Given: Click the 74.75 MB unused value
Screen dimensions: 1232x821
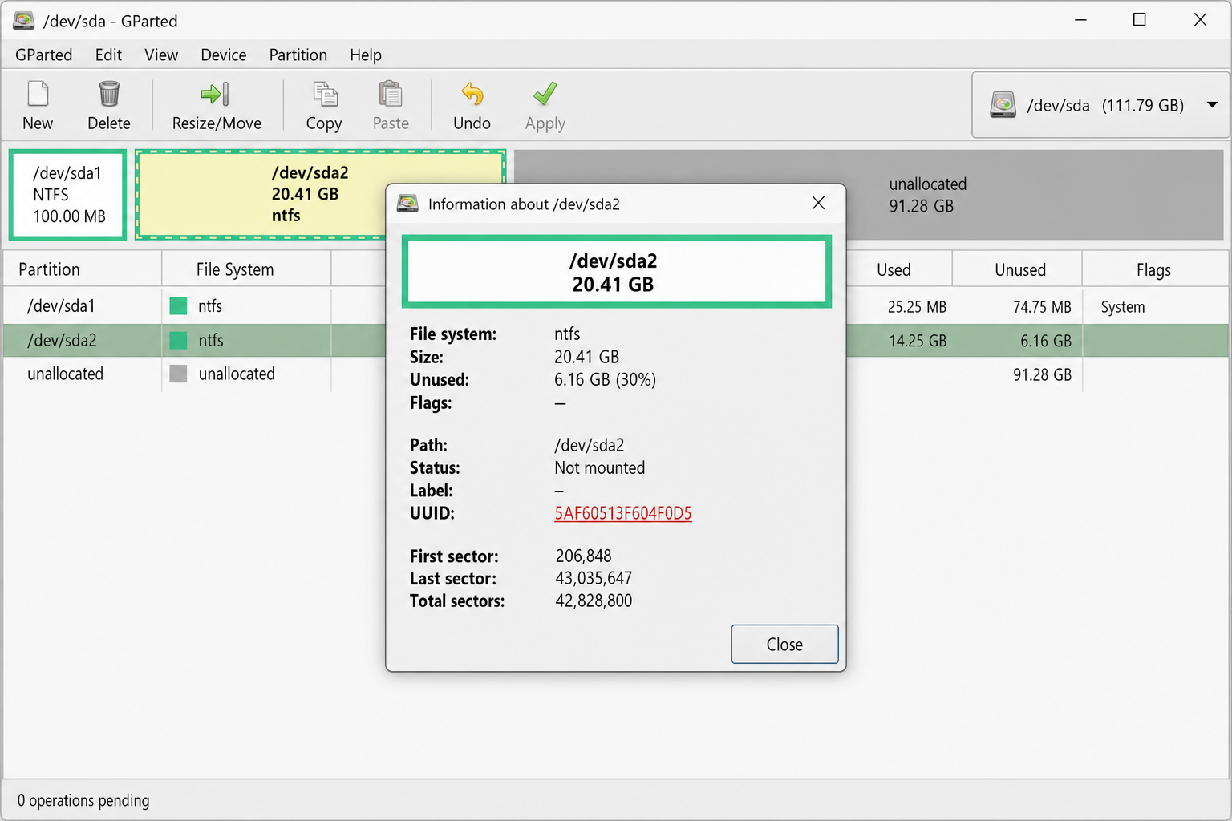Looking at the screenshot, I should [1042, 307].
